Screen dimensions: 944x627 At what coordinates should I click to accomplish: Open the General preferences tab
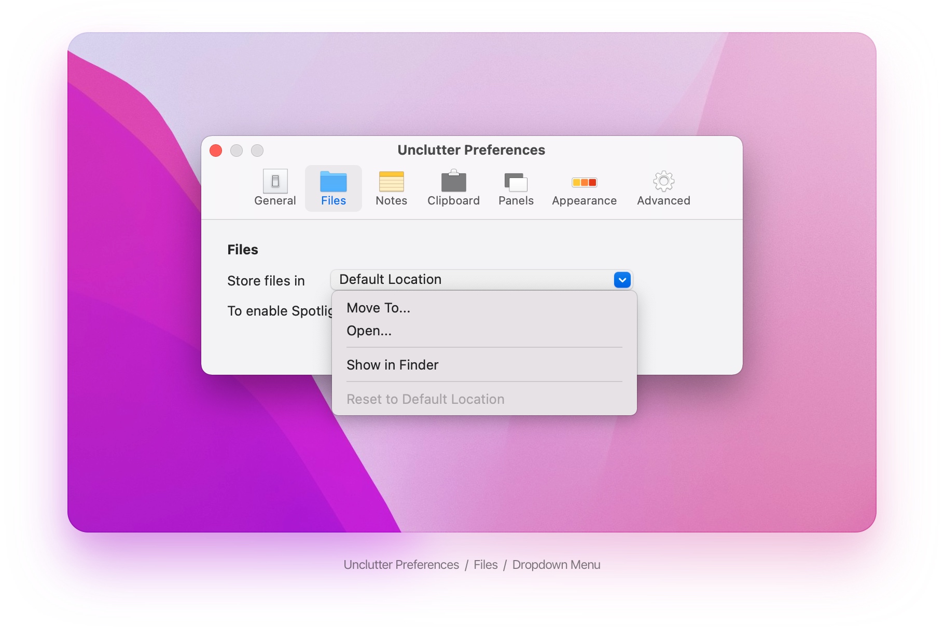click(275, 188)
